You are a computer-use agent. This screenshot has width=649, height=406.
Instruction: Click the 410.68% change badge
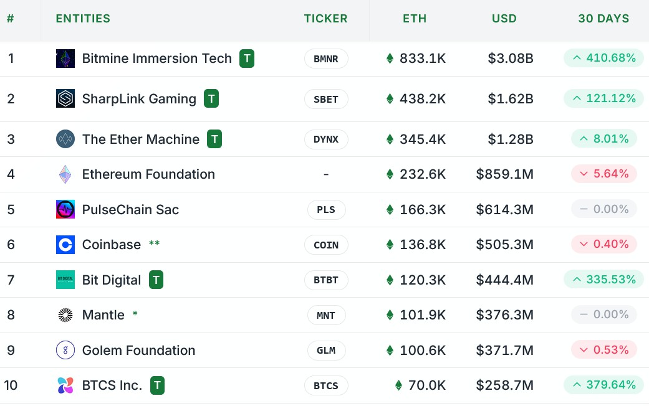point(603,59)
